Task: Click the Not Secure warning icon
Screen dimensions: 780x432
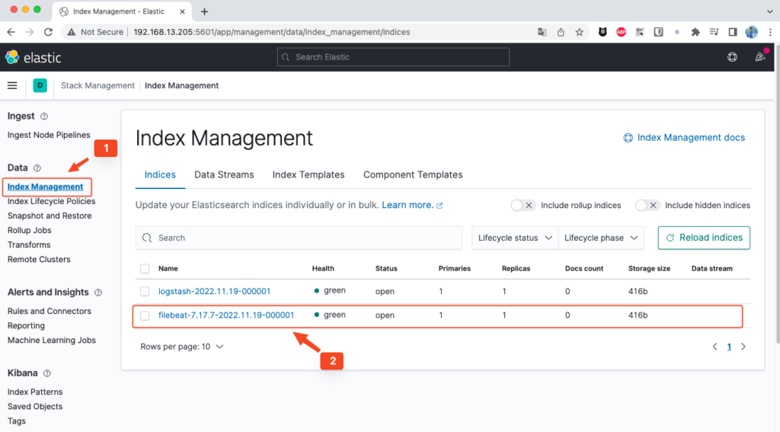Action: 72,32
